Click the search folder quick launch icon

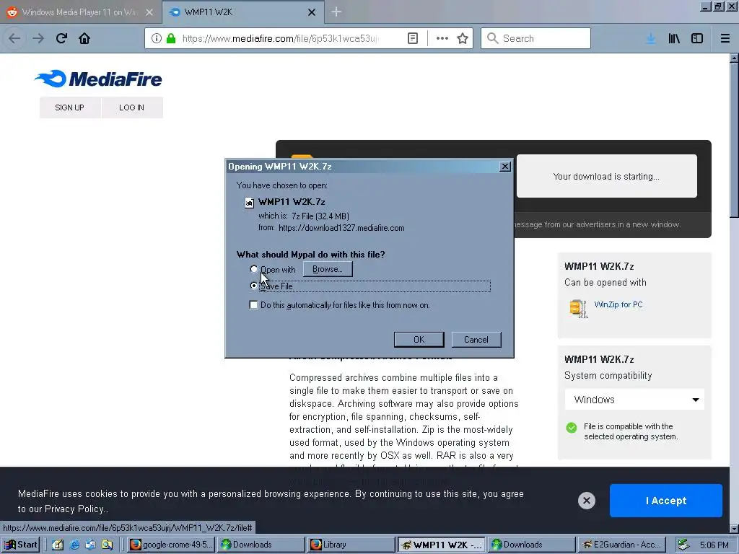pyautogui.click(x=107, y=545)
